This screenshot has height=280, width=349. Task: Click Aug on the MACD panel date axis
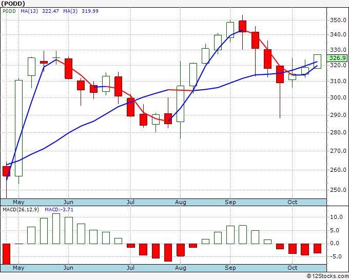181,268
